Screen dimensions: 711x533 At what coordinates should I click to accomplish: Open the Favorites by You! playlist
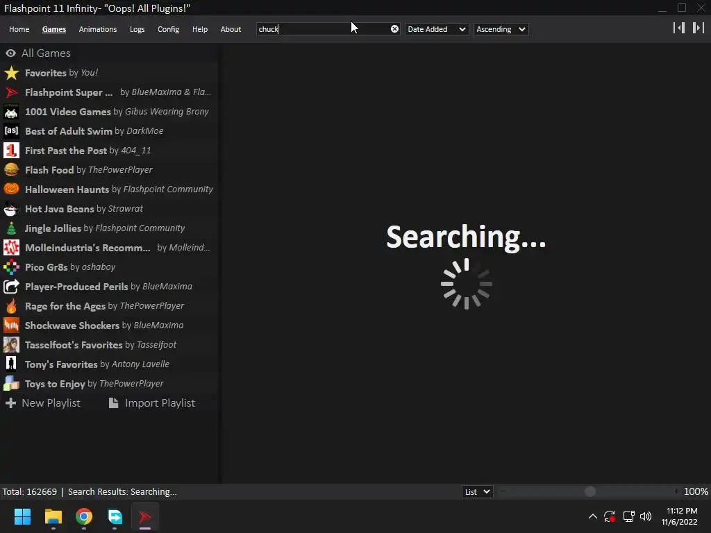[109, 73]
